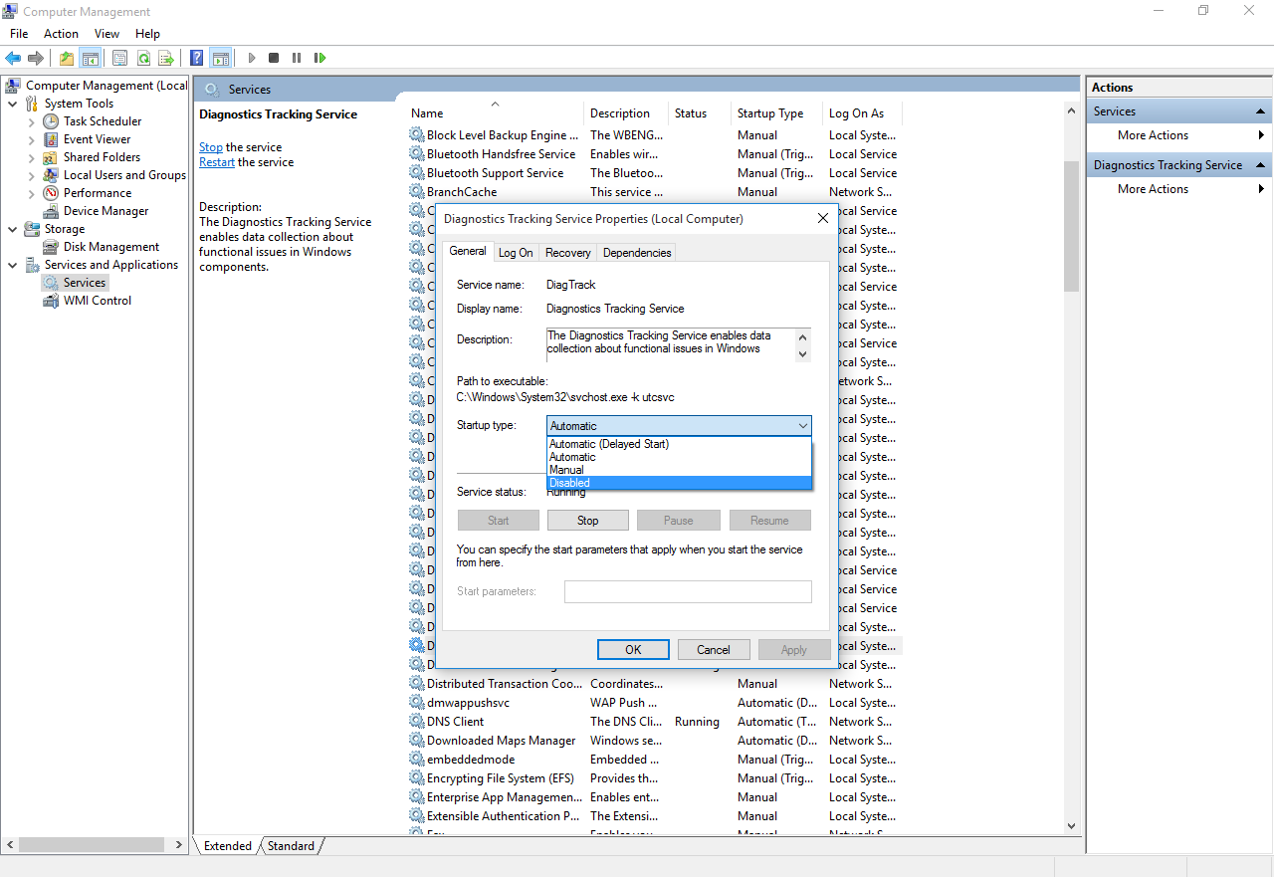Confirm the dialog with OK
Viewport: 1274px width, 877px height.
point(633,650)
